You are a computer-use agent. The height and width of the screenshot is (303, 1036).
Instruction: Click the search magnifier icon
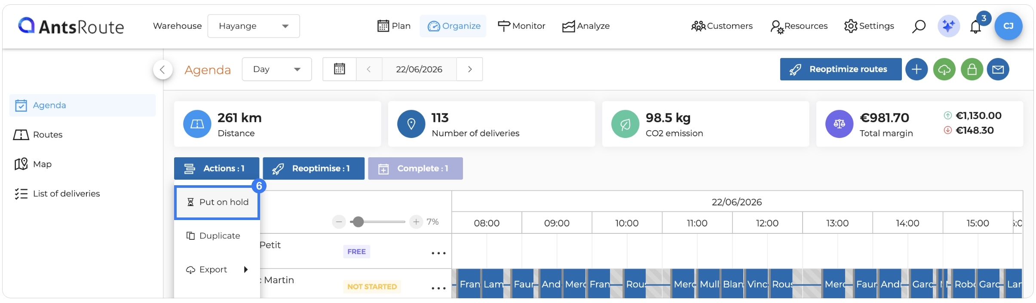919,26
